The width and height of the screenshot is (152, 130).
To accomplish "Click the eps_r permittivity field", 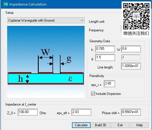I will tap(109, 83).
